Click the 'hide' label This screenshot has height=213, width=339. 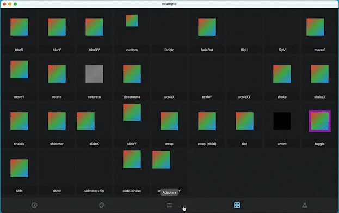click(x=19, y=191)
